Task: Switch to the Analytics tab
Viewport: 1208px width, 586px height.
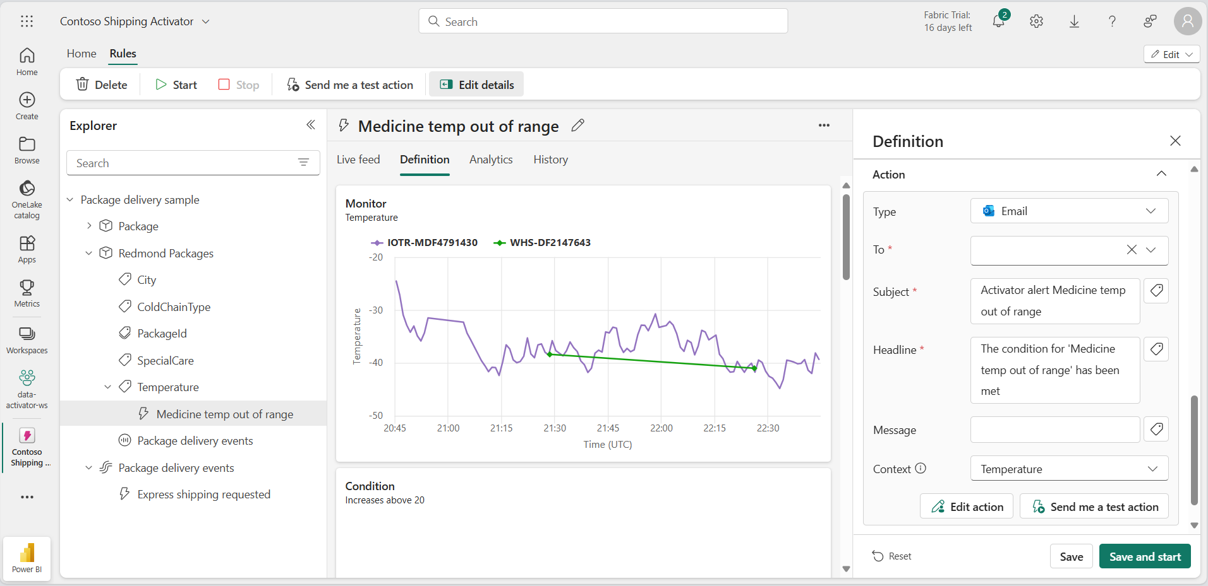Action: pyautogui.click(x=491, y=160)
